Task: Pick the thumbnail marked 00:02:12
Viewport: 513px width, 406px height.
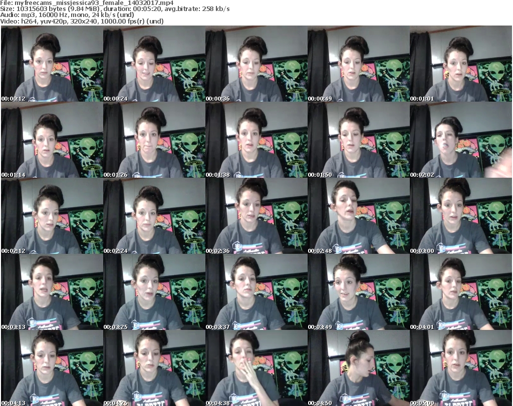Action: tap(52, 216)
